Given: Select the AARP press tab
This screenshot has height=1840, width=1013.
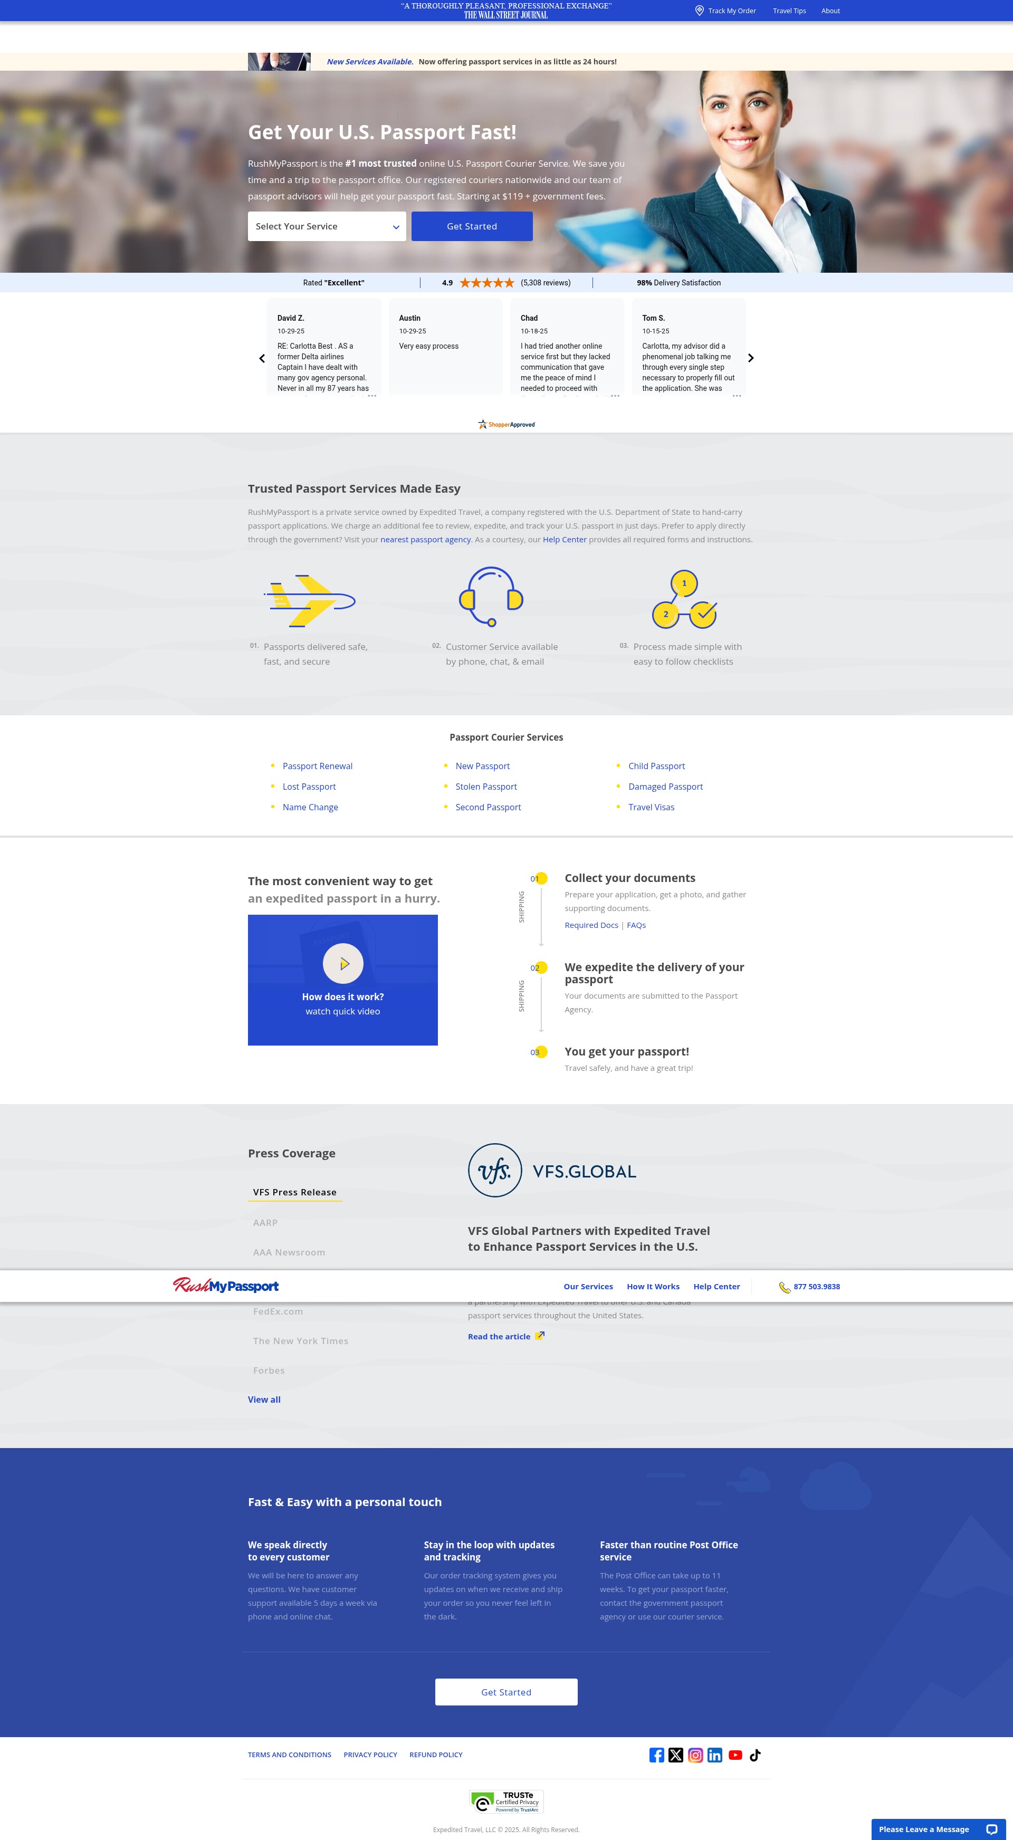Looking at the screenshot, I should point(265,1223).
